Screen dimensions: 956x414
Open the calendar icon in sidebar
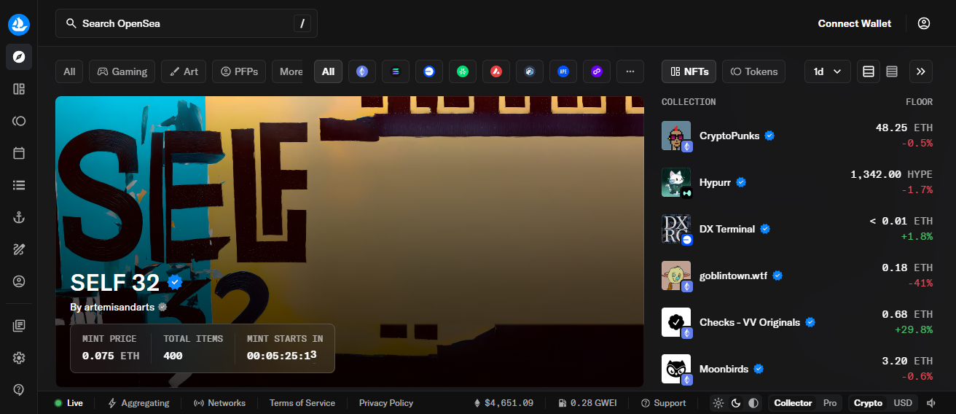(x=19, y=153)
